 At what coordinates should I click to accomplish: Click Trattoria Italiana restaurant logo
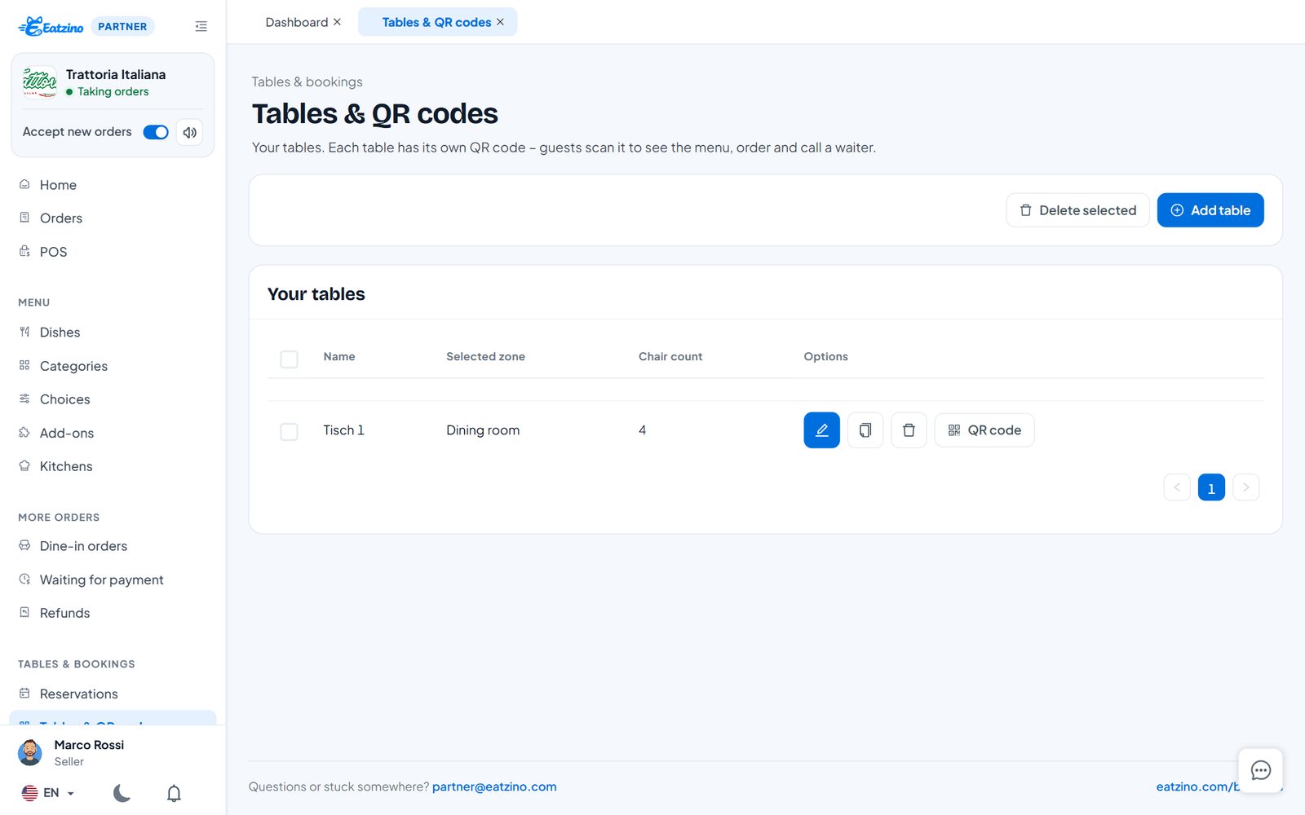tap(39, 81)
